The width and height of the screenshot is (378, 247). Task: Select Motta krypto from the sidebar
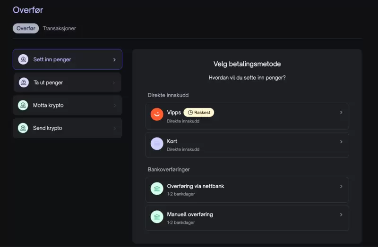tap(68, 105)
